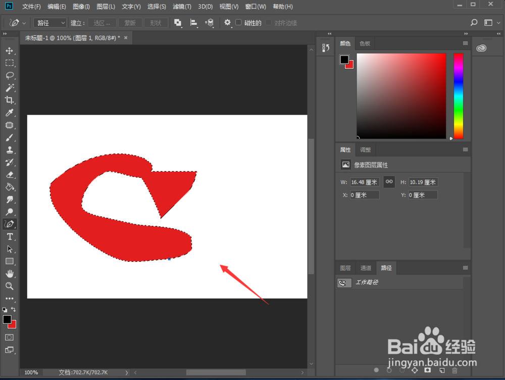Select the Dodge tool
Screen dimensions: 505x380
click(9, 212)
